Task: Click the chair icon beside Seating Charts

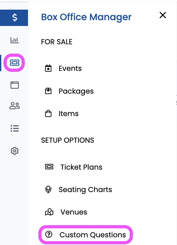Action: coord(48,190)
